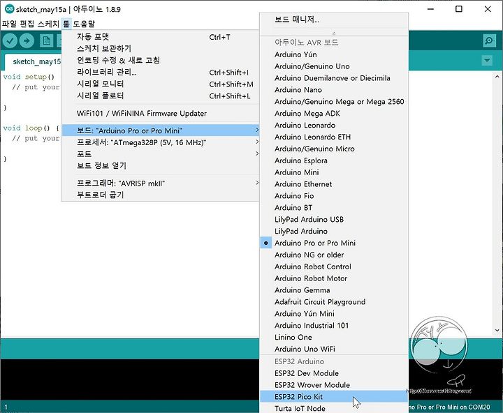Viewport: 503px width, 413px height.
Task: Select LilyPad Arduino board
Action: point(334,232)
